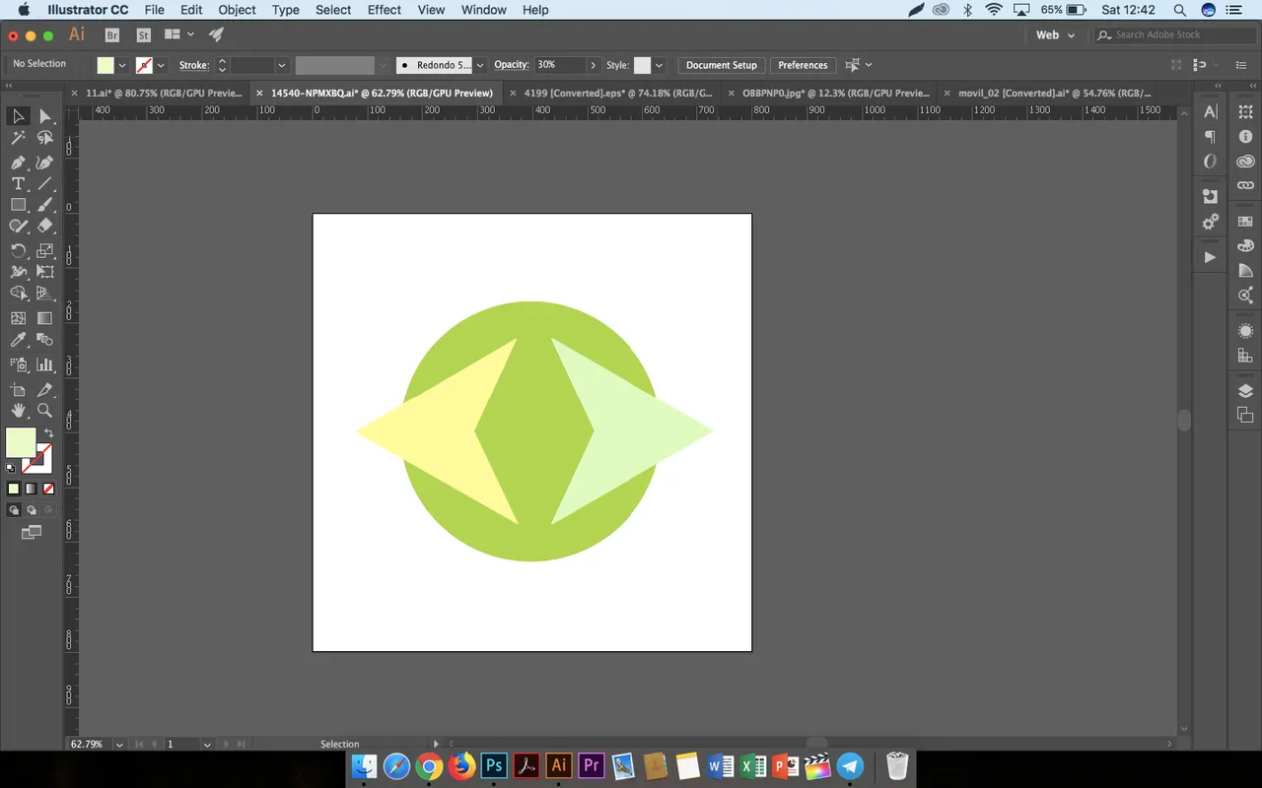Choose the Width tool
This screenshot has width=1262, height=788.
point(18,272)
